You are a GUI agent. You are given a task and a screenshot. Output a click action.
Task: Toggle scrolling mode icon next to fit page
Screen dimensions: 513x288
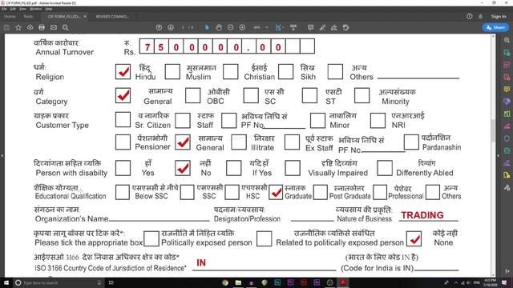pos(293,28)
